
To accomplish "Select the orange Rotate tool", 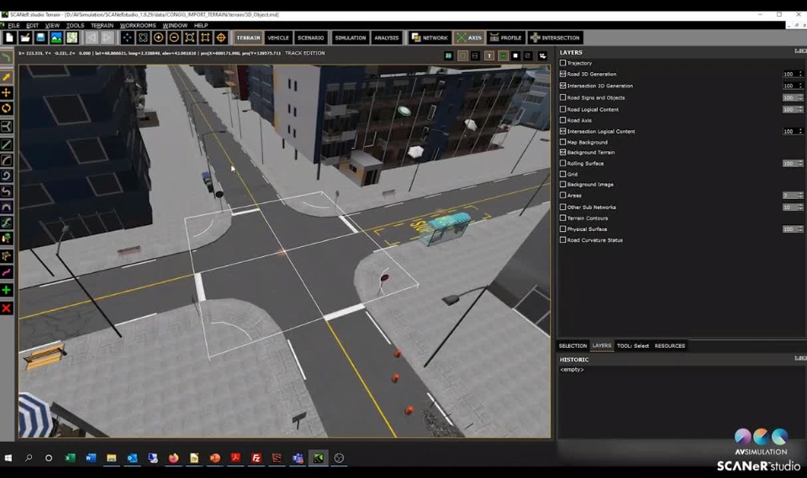I will point(7,108).
